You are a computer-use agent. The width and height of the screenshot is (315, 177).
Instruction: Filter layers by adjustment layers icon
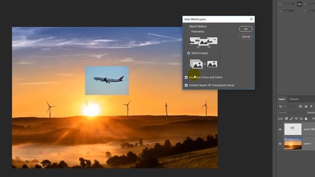click(x=306, y=106)
